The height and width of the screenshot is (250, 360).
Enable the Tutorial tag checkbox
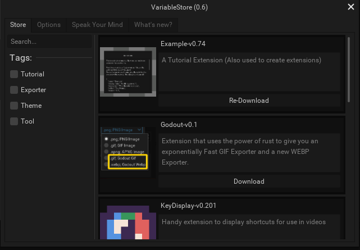[14, 74]
